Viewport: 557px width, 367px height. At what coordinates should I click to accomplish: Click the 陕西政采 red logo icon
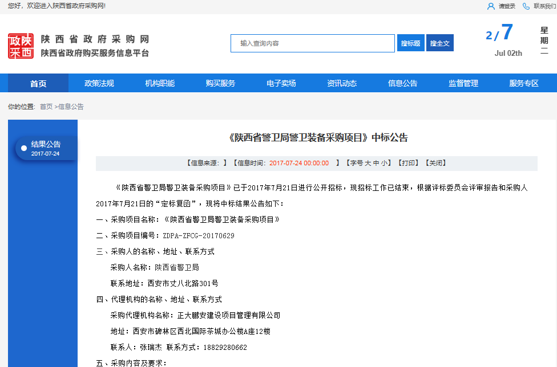[x=21, y=46]
